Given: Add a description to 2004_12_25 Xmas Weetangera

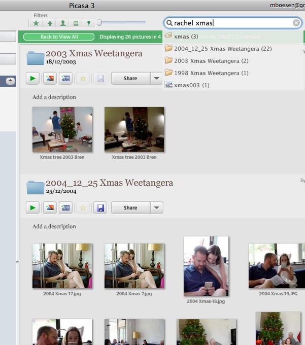Looking at the screenshot, I should (54, 226).
